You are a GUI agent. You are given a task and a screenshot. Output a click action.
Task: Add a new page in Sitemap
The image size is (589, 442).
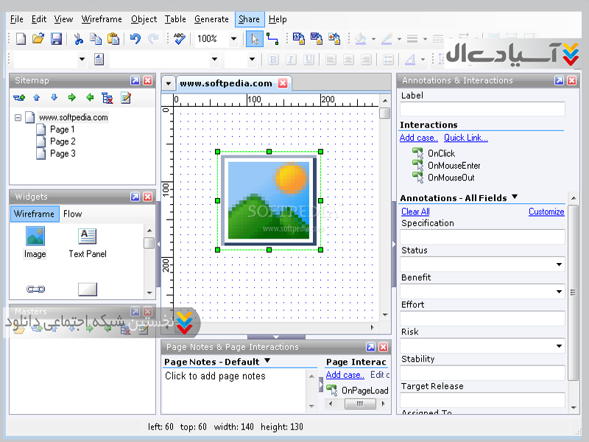pyautogui.click(x=19, y=97)
